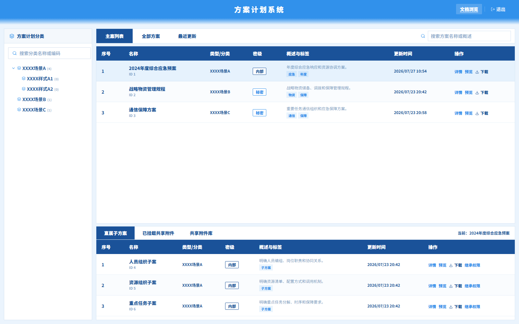Click the search icon in the category search box
This screenshot has height=324, width=519.
tap(15, 53)
